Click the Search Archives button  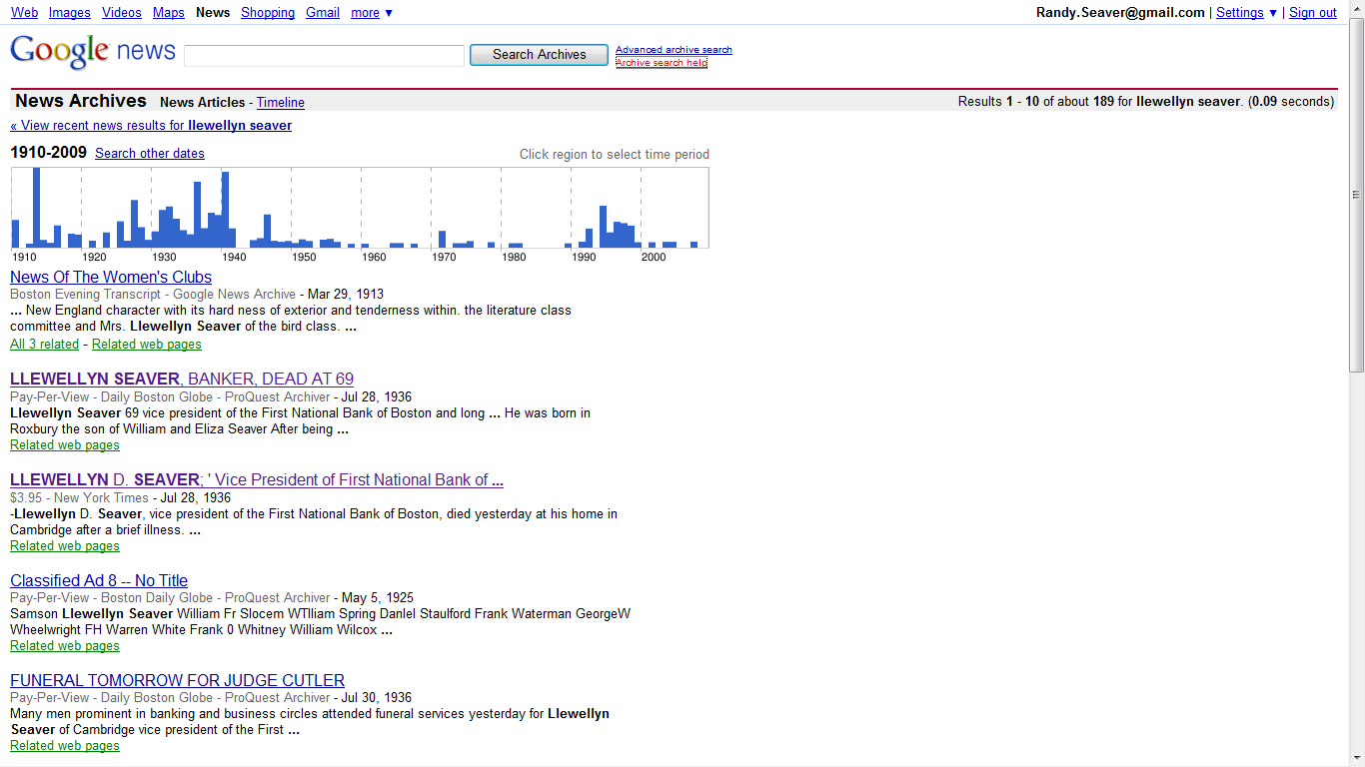[539, 55]
